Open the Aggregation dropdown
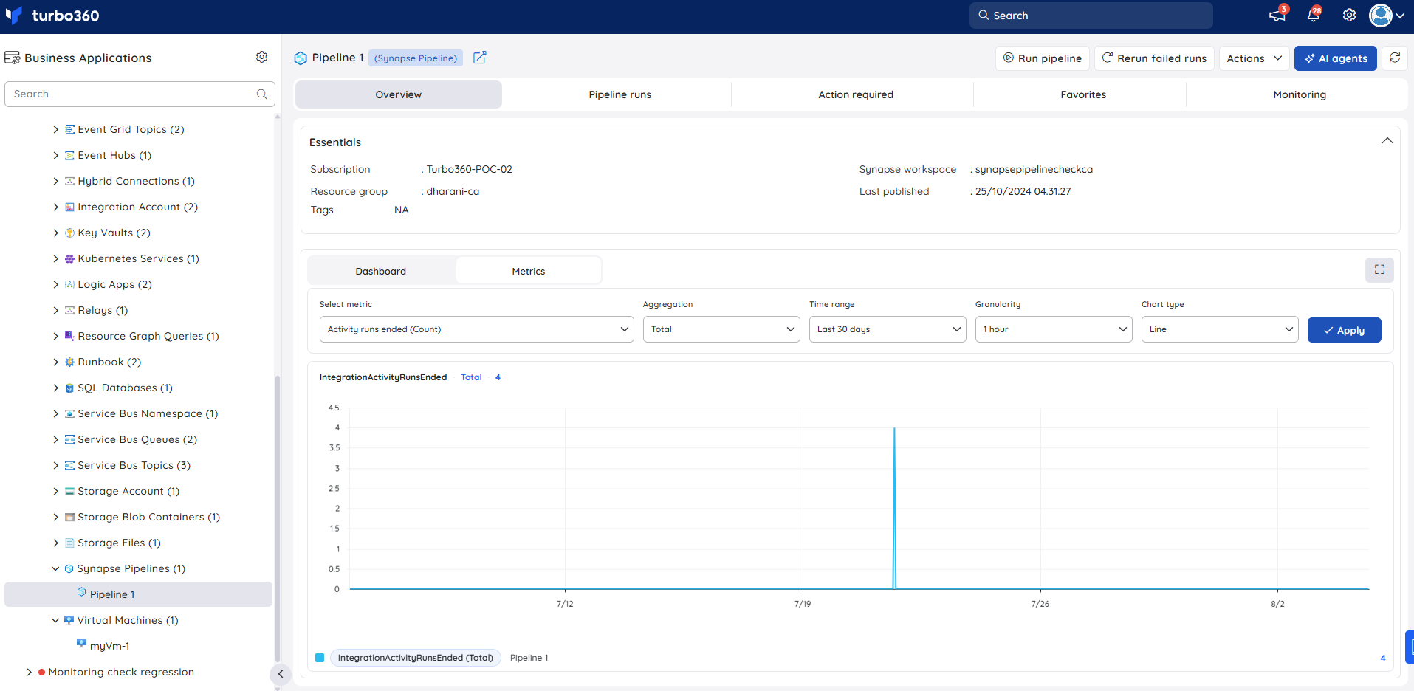This screenshot has width=1414, height=691. coord(721,329)
